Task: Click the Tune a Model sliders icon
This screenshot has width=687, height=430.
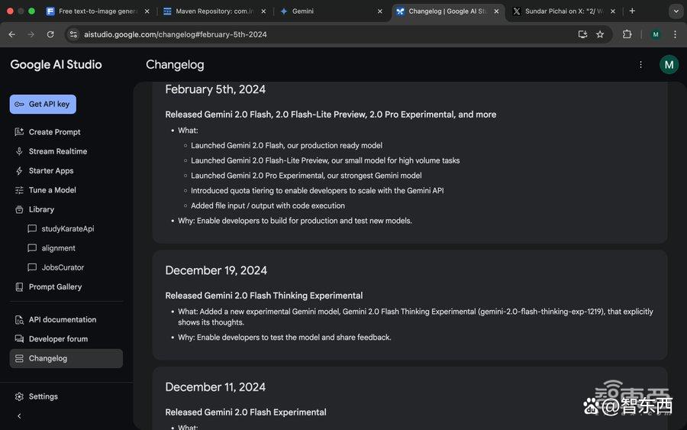Action: 19,190
